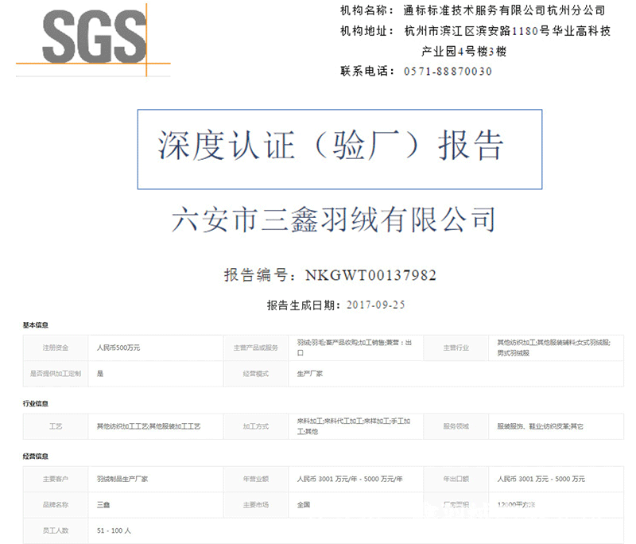Click the SGS logo
The height and width of the screenshot is (544, 636).
click(94, 38)
